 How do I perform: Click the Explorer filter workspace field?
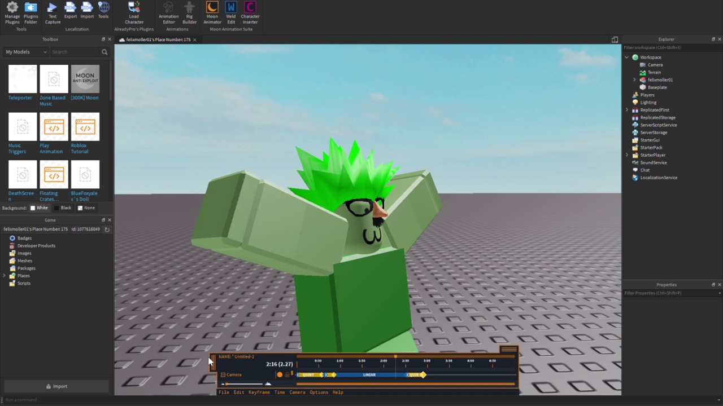pos(672,47)
